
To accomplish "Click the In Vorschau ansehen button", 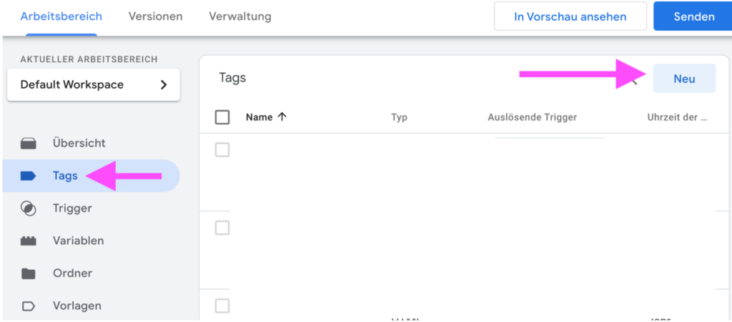I will (570, 16).
